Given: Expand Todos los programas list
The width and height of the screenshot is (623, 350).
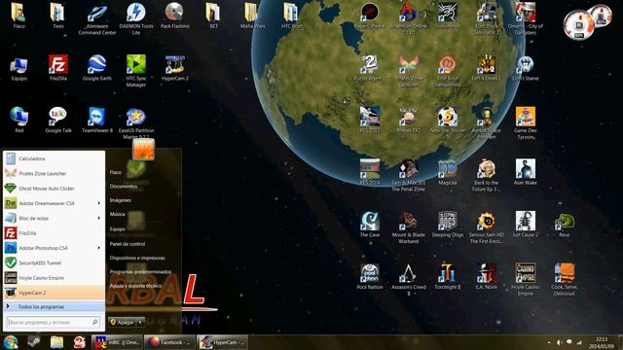Looking at the screenshot, I should 54,307.
